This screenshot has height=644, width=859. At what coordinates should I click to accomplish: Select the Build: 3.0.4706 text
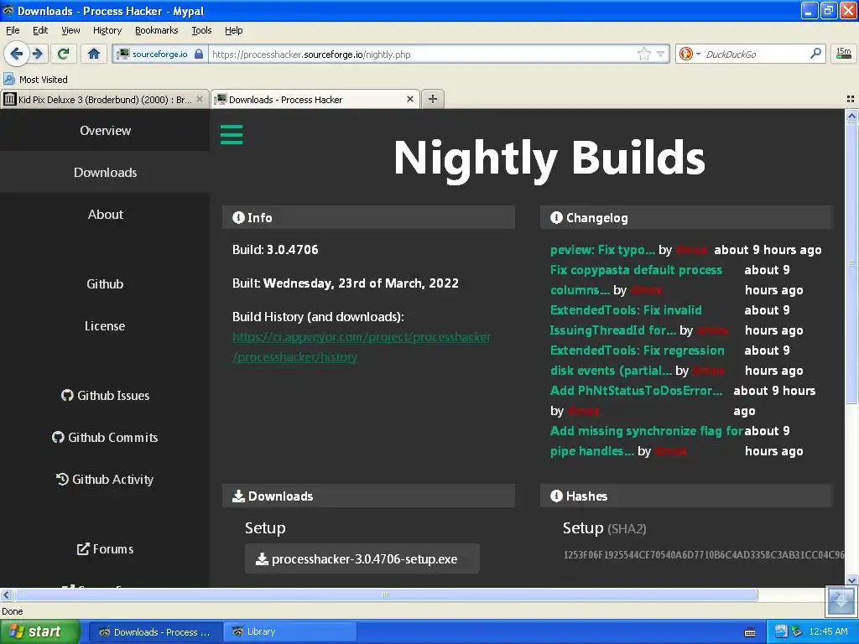coord(275,250)
